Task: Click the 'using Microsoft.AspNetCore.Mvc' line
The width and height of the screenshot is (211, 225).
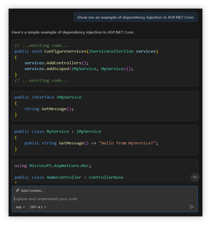Action: pos(53,166)
